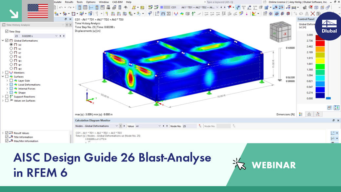Select the |u| radio button
This screenshot has height=192, width=341.
pyautogui.click(x=11, y=44)
